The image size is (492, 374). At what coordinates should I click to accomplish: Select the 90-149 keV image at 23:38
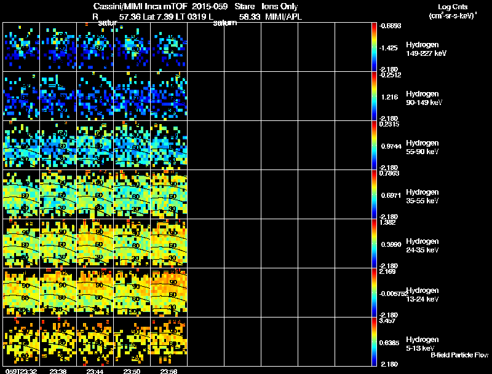pos(58,96)
